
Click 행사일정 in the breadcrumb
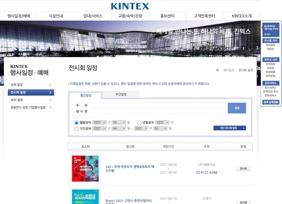point(228,70)
